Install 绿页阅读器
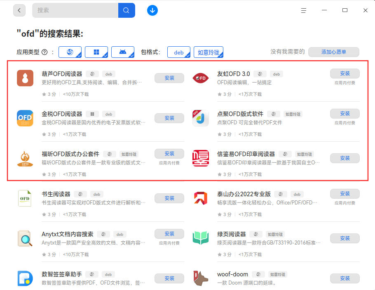Image resolution: width=375 pixels, height=290 pixels. point(345,238)
